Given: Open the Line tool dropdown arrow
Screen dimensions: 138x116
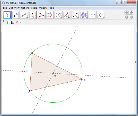Looking at the screenshot, I should click(x=27, y=18).
